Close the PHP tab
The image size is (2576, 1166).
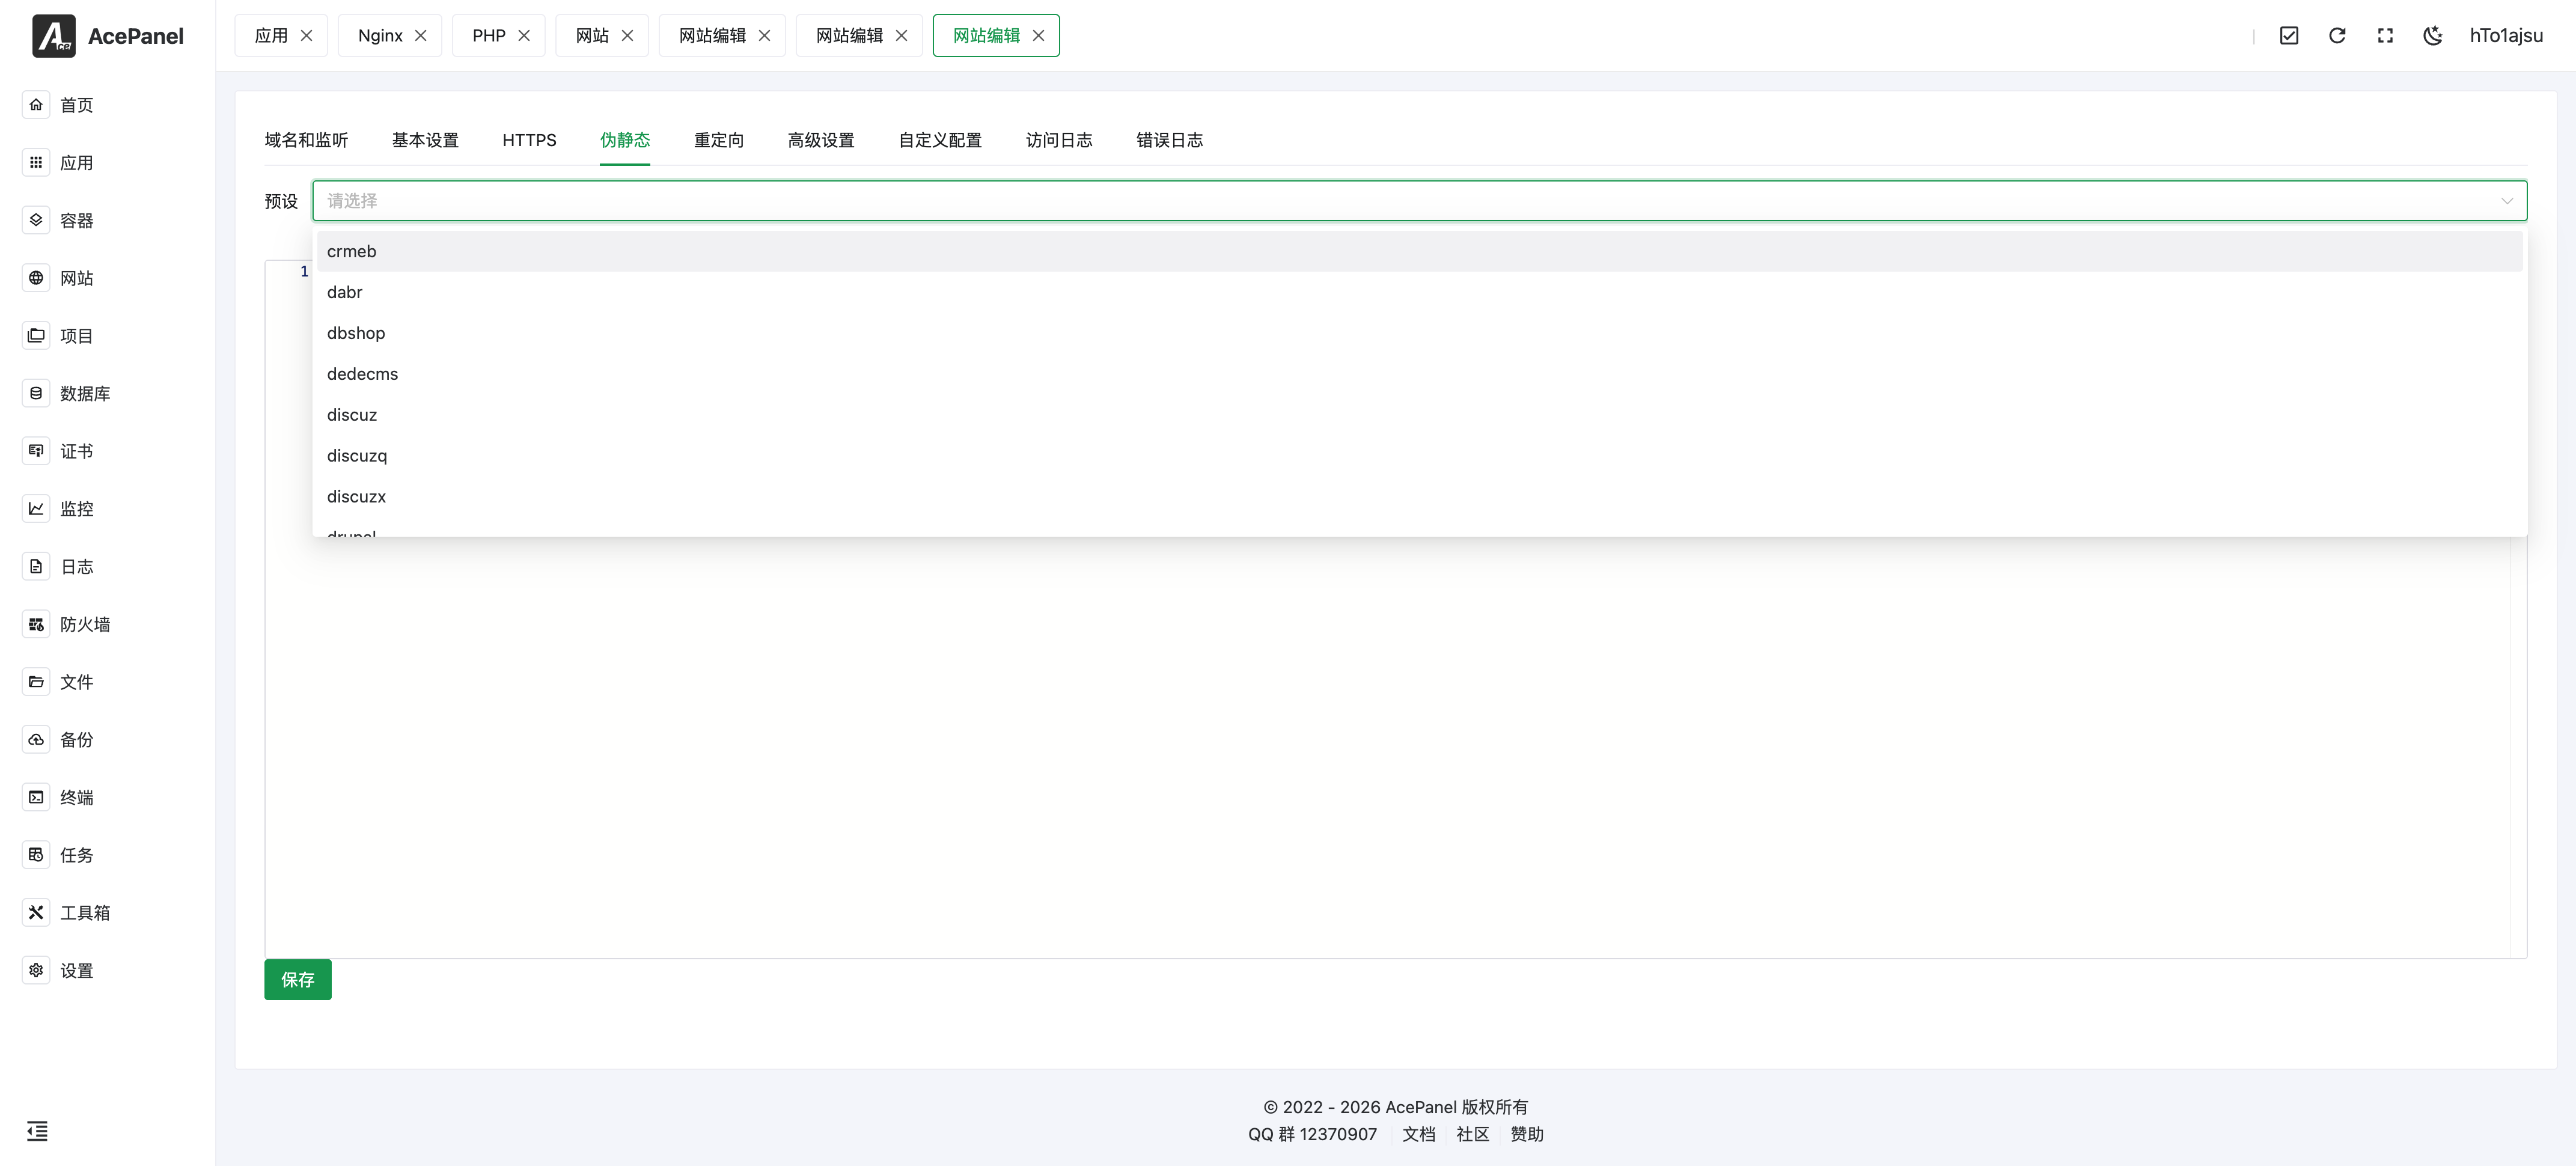tap(524, 36)
